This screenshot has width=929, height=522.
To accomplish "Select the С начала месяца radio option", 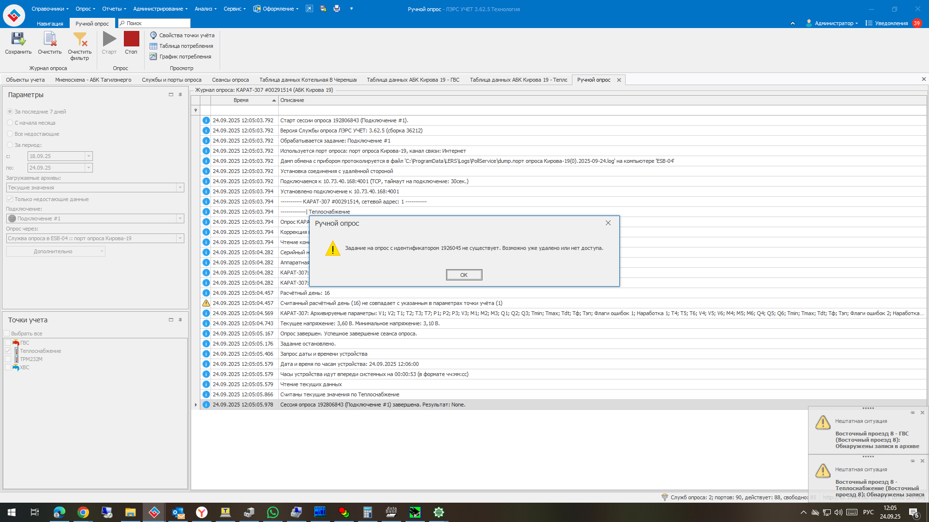I will (x=10, y=123).
